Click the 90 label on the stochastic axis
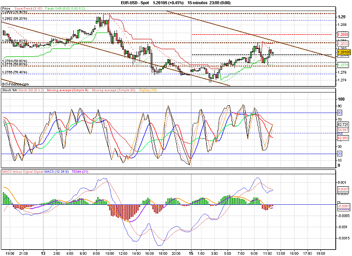352x256 pixels. point(340,106)
